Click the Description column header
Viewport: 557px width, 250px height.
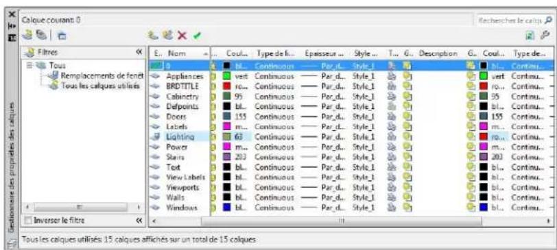coord(438,53)
